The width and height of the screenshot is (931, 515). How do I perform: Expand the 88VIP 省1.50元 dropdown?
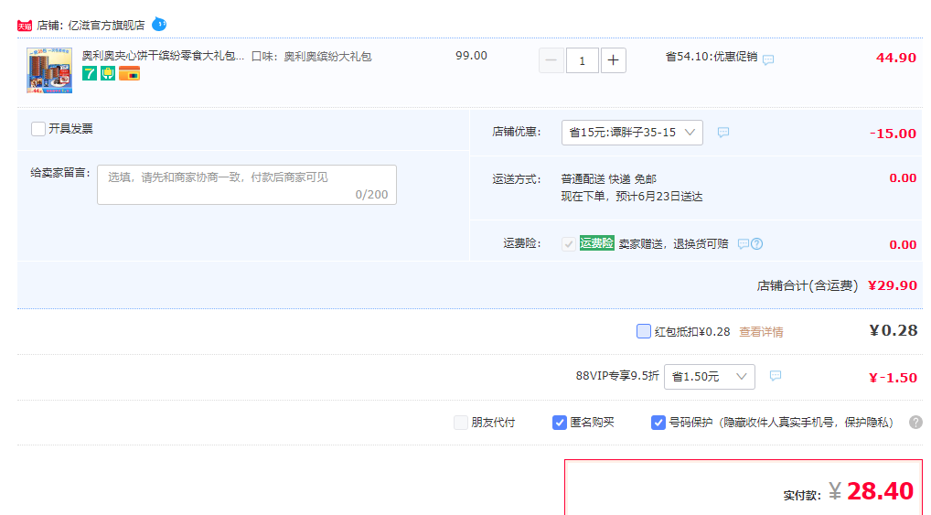710,377
